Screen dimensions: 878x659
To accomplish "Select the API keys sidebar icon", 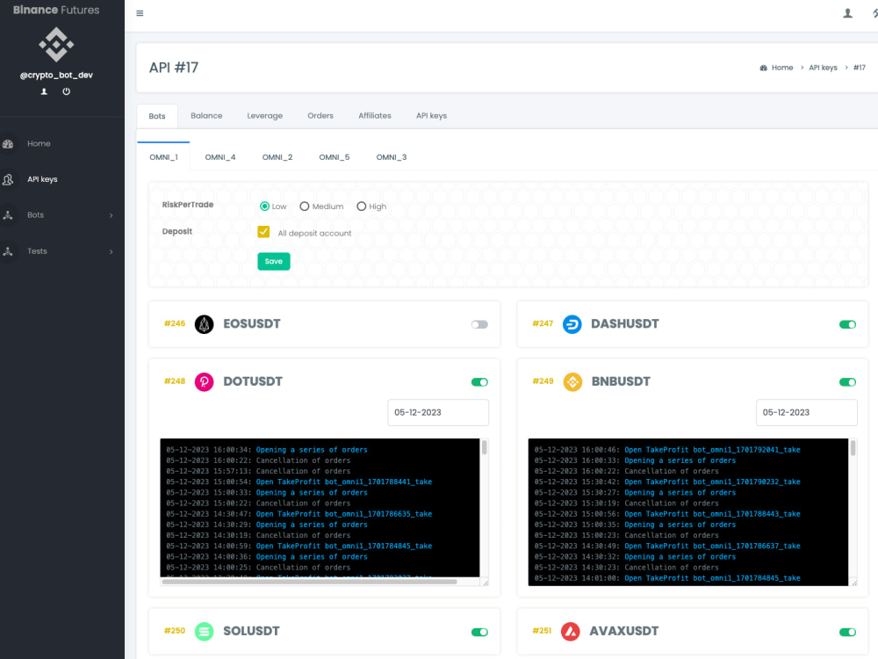I will pyautogui.click(x=8, y=179).
